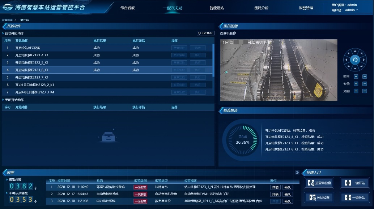Collapse the 手动开站动作 section

click(x=3, y=100)
